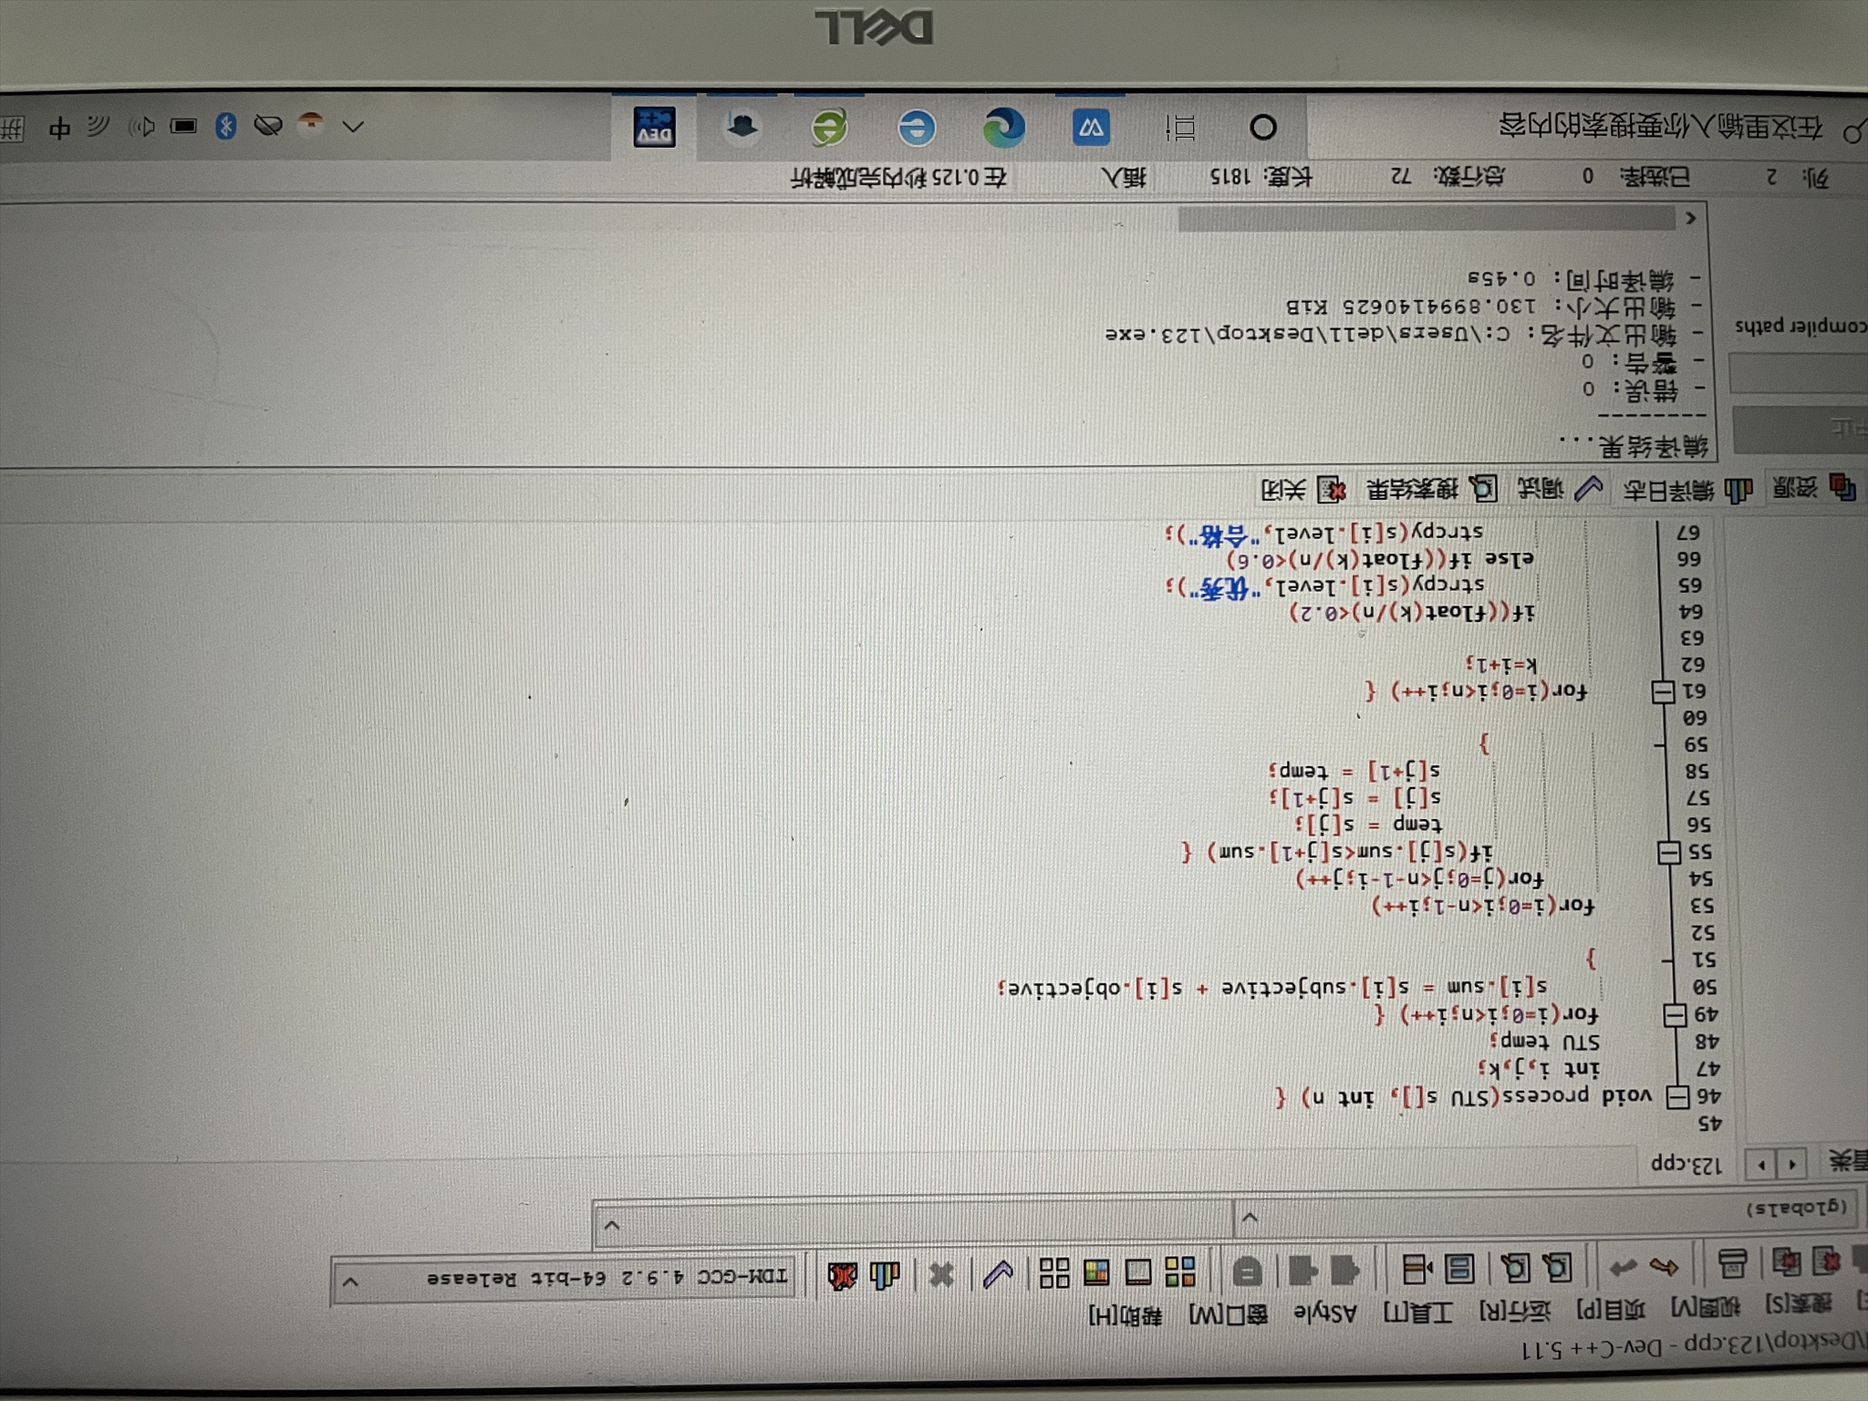Open the AStyle menu
Viewport: 1868px width, 1401px height.
click(1325, 1313)
